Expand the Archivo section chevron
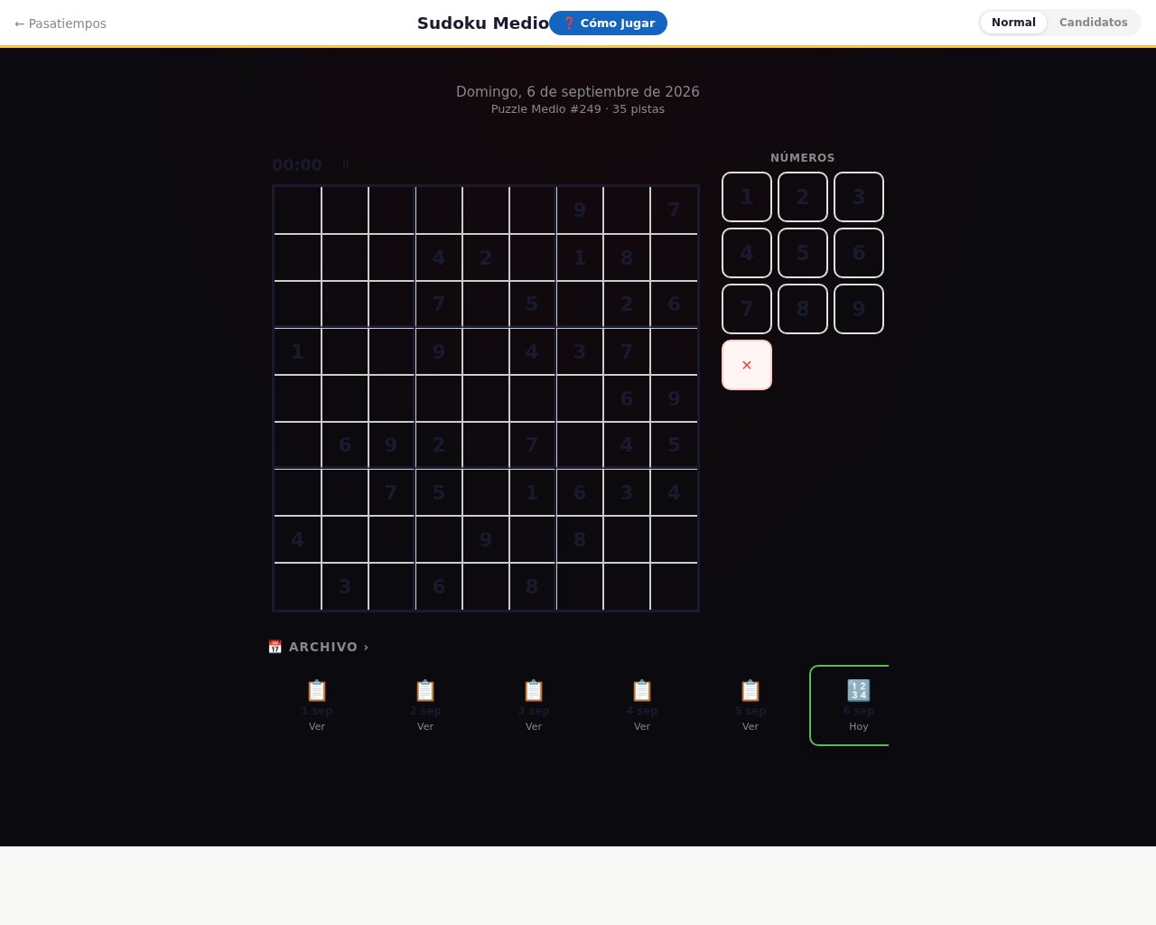This screenshot has height=925, width=1156. 366,647
